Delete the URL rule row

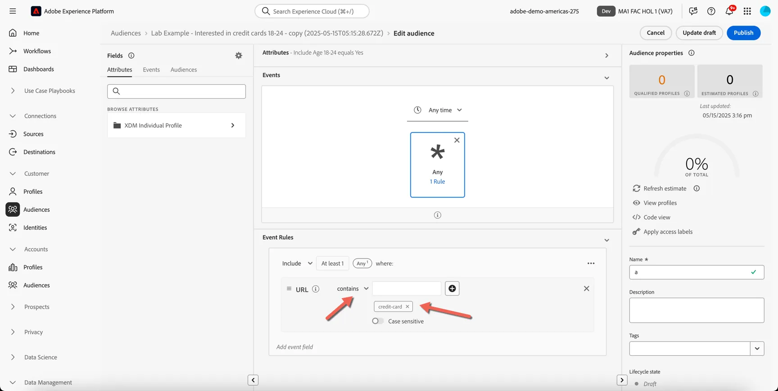pyautogui.click(x=586, y=289)
